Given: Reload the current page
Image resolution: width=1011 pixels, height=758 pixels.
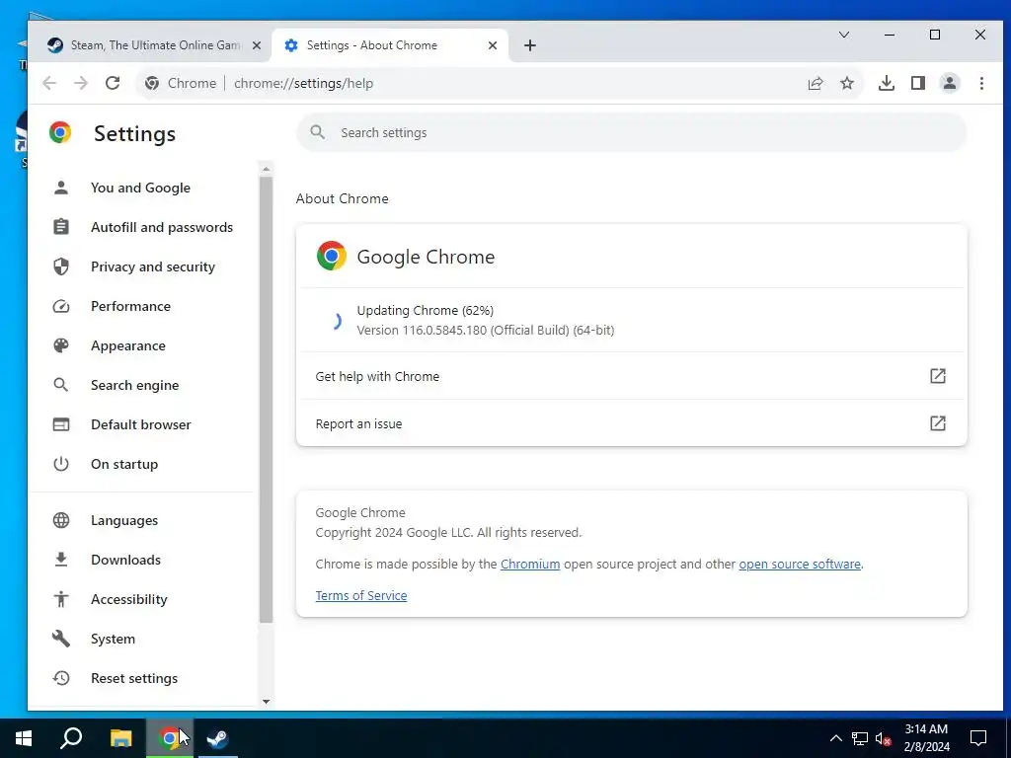Looking at the screenshot, I should pos(113,83).
